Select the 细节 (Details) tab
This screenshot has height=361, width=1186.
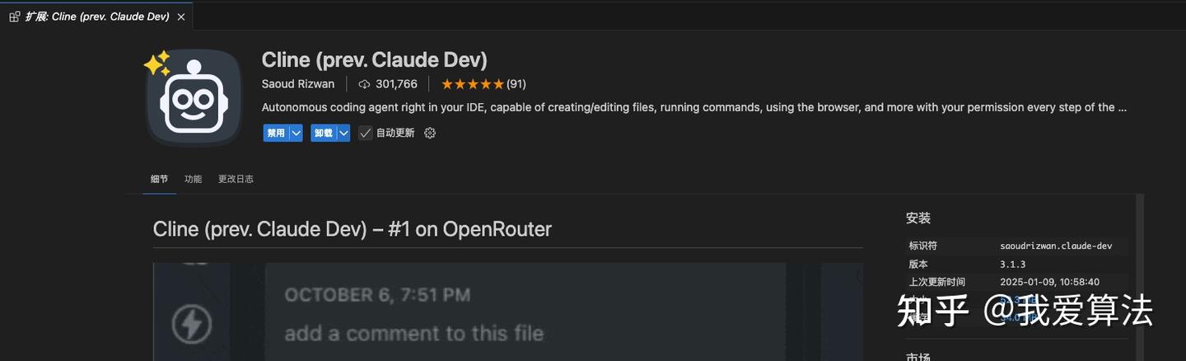tap(159, 179)
